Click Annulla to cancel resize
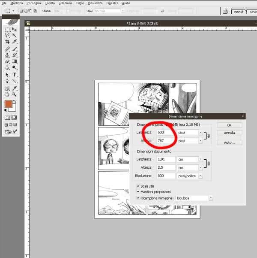This screenshot has height=258, width=257. pyautogui.click(x=229, y=133)
